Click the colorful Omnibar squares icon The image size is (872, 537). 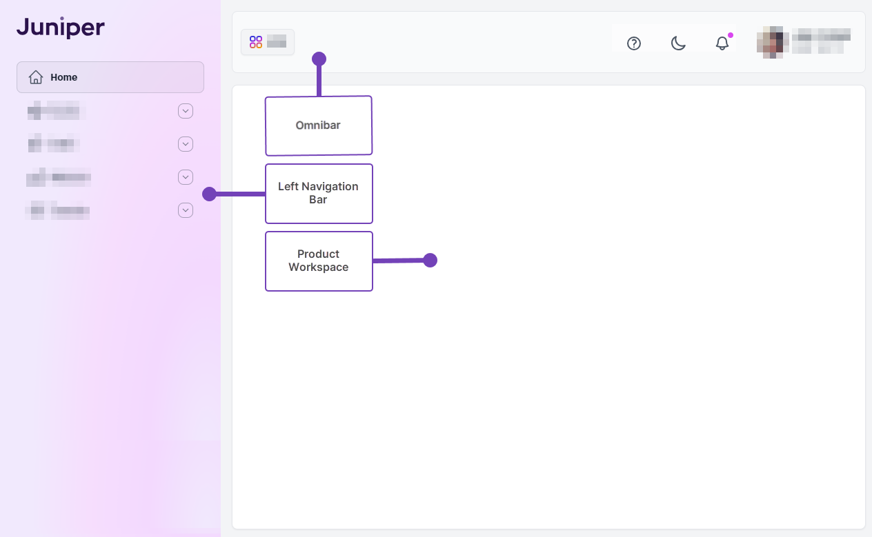256,41
